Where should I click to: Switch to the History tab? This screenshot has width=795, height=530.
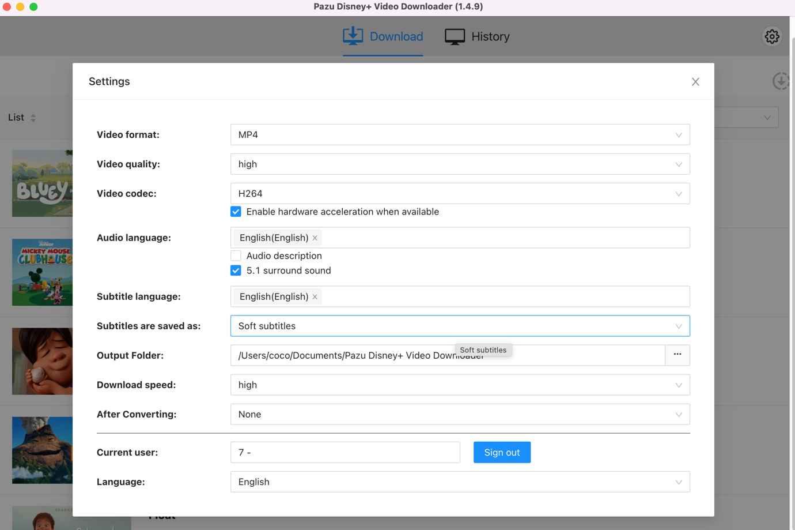478,36
